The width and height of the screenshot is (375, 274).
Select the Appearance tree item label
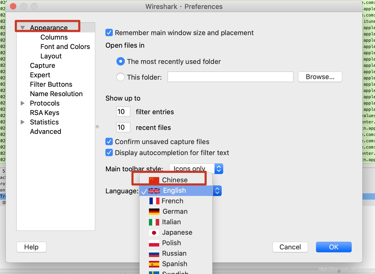[x=49, y=28]
